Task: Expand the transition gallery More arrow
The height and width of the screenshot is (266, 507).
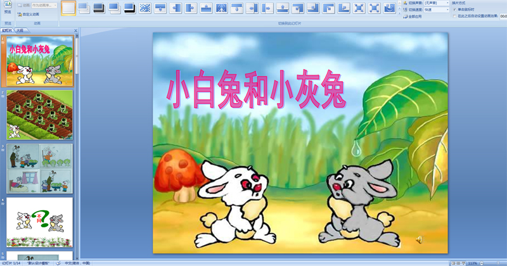Action: coord(400,13)
